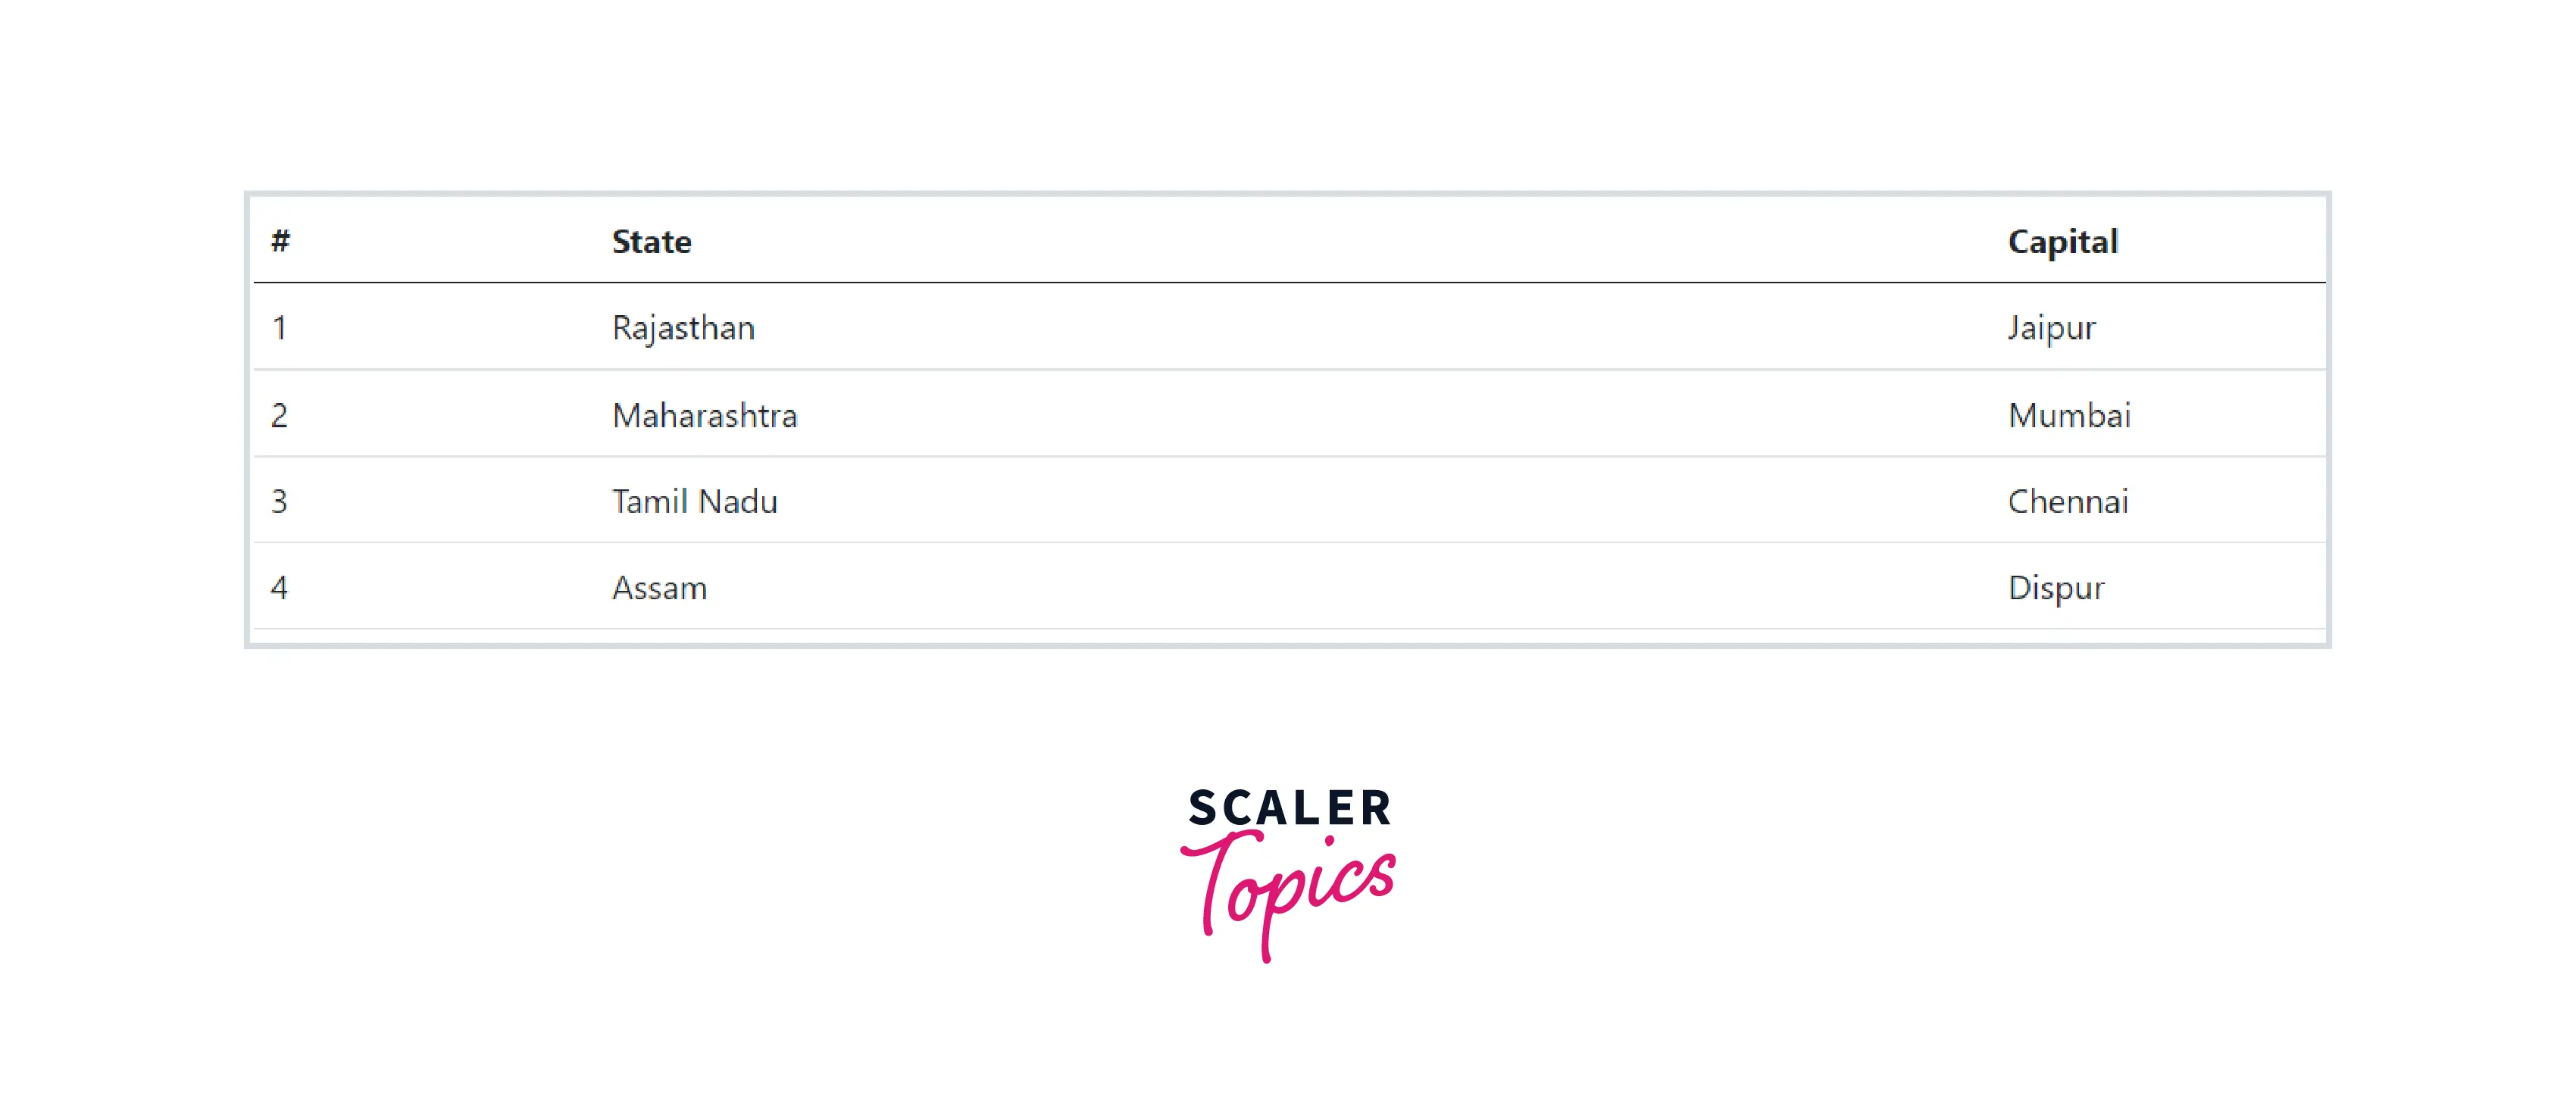2576x1109 pixels.
Task: Click the # column header
Action: point(280,241)
